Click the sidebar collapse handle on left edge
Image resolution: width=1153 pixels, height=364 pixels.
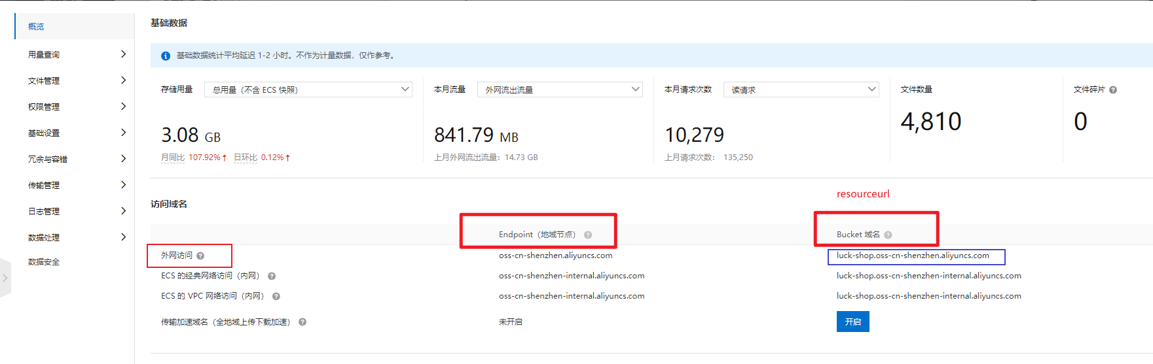point(5,278)
